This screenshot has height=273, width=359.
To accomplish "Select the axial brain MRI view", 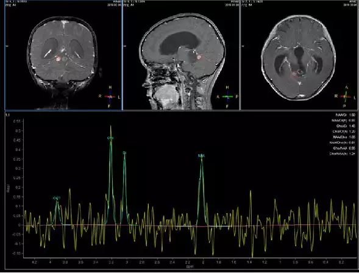I will [299, 55].
